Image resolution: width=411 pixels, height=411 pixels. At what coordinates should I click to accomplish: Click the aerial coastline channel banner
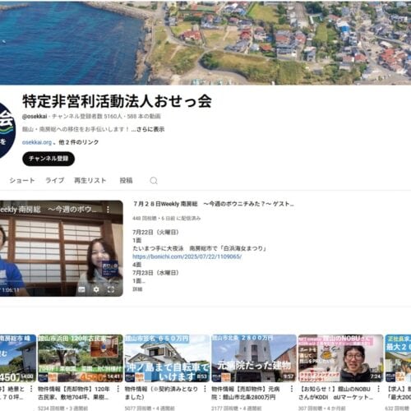pyautogui.click(x=205, y=43)
